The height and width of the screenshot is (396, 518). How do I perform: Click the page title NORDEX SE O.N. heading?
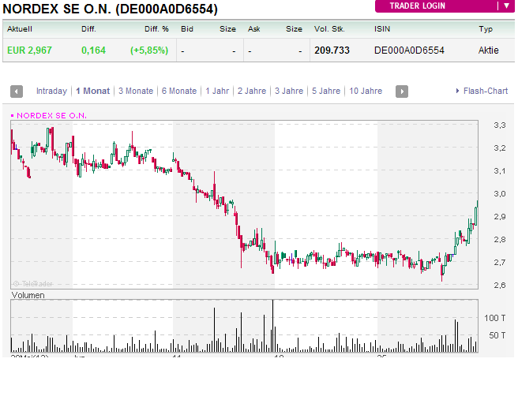[110, 9]
